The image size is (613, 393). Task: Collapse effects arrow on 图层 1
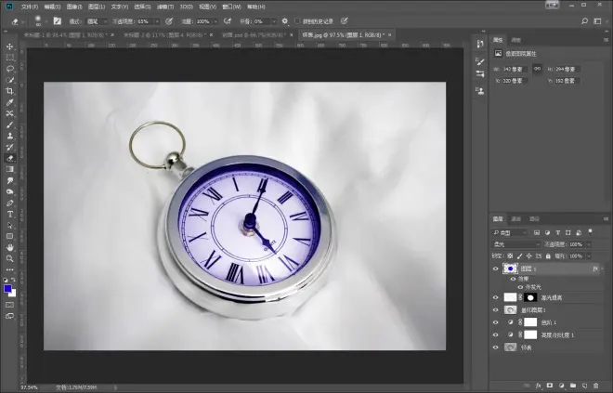pyautogui.click(x=603, y=269)
